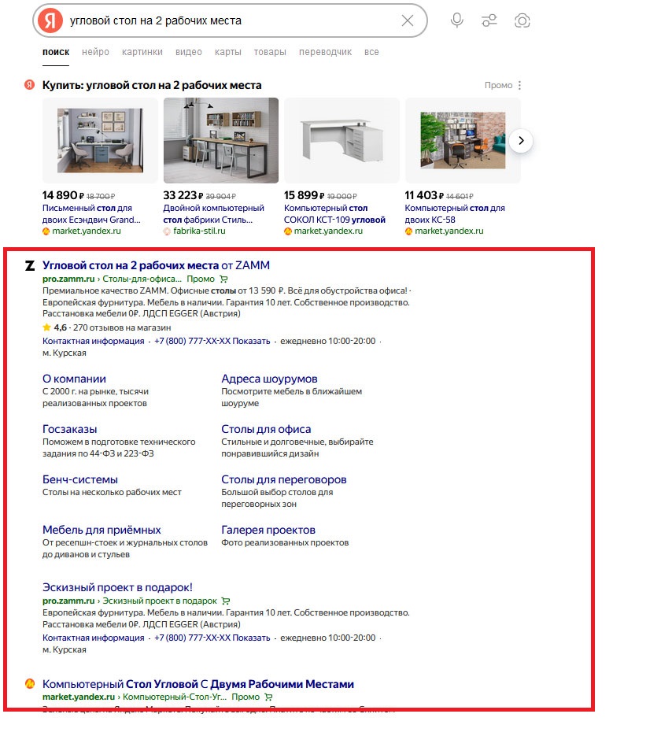
Task: Open Двойной компьютерный стол фабрики Стиль link
Action: tap(213, 214)
